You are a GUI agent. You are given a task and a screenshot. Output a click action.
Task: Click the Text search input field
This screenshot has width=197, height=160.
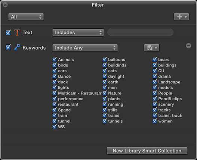coord(140,32)
